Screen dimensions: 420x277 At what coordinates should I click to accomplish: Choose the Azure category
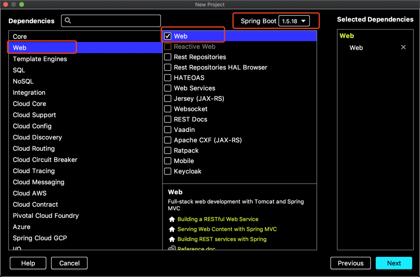coord(85,227)
